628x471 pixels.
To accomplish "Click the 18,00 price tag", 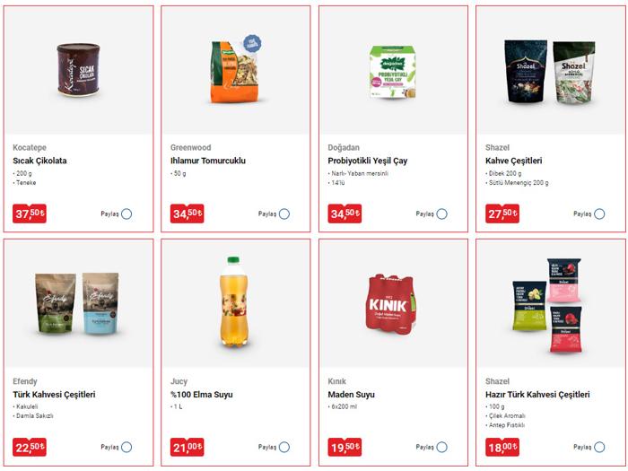I will tap(502, 447).
